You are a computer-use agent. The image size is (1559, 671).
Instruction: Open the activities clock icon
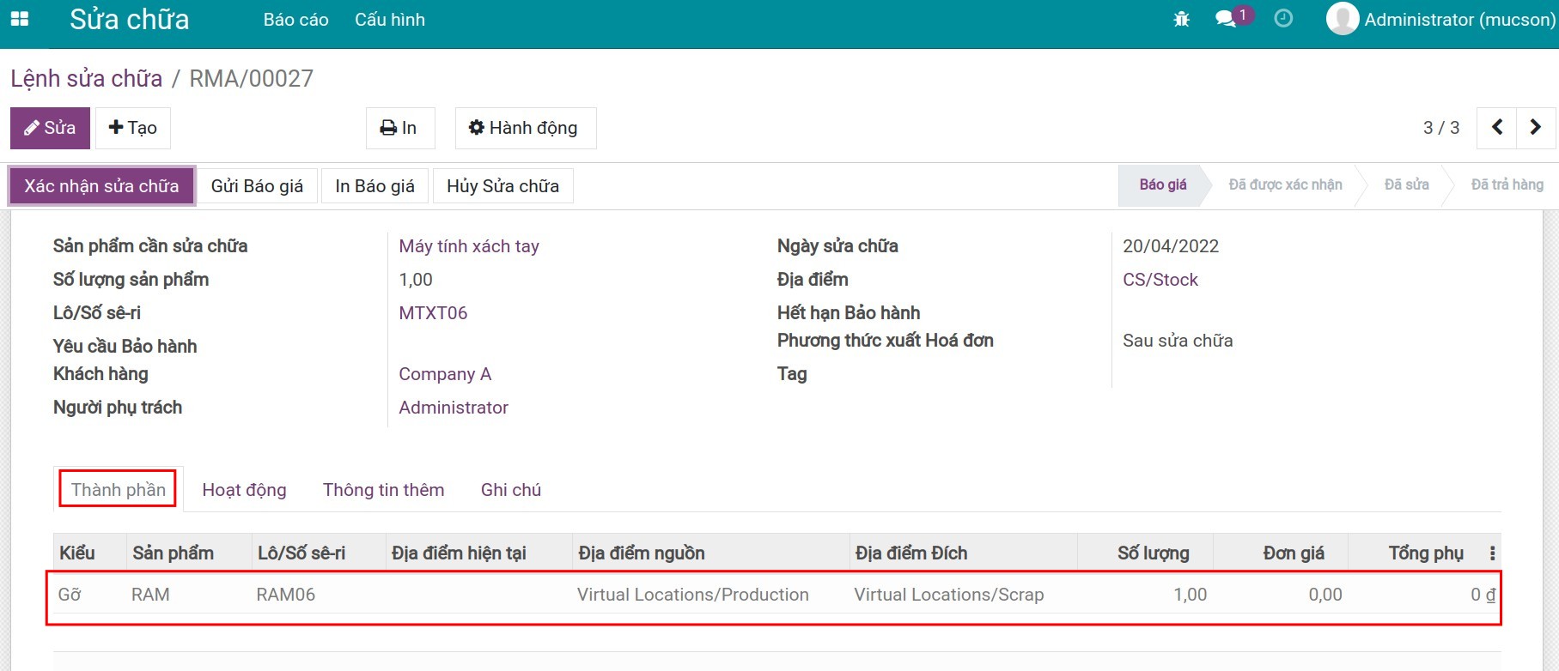coord(1283,19)
